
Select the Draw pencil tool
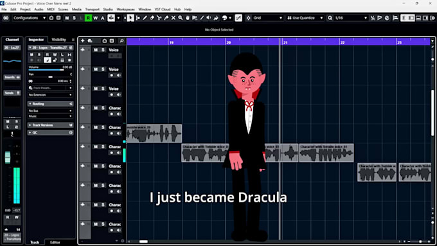[145, 18]
